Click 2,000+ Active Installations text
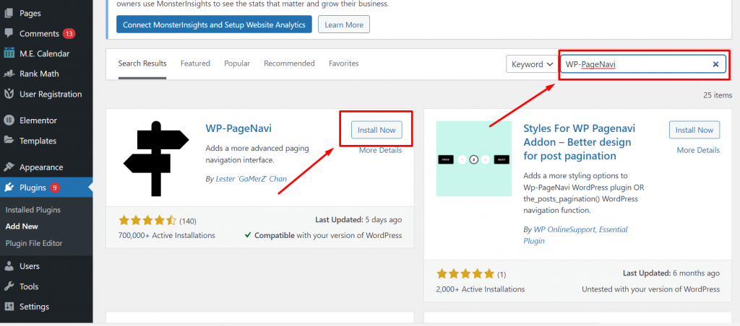The image size is (740, 326). tap(481, 288)
